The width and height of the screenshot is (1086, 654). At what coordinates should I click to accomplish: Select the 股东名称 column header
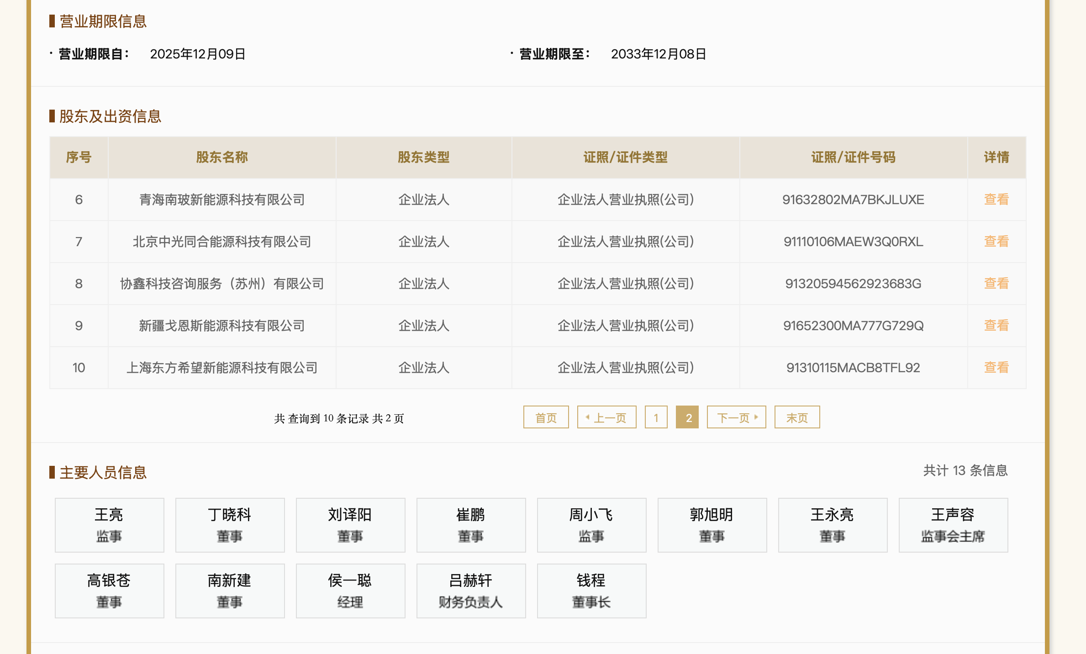[x=221, y=157]
